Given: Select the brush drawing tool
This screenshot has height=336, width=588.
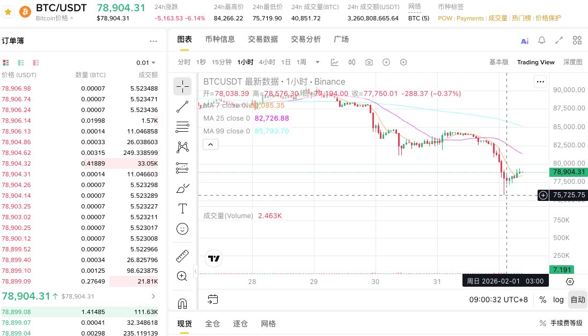Looking at the screenshot, I should pos(182,188).
